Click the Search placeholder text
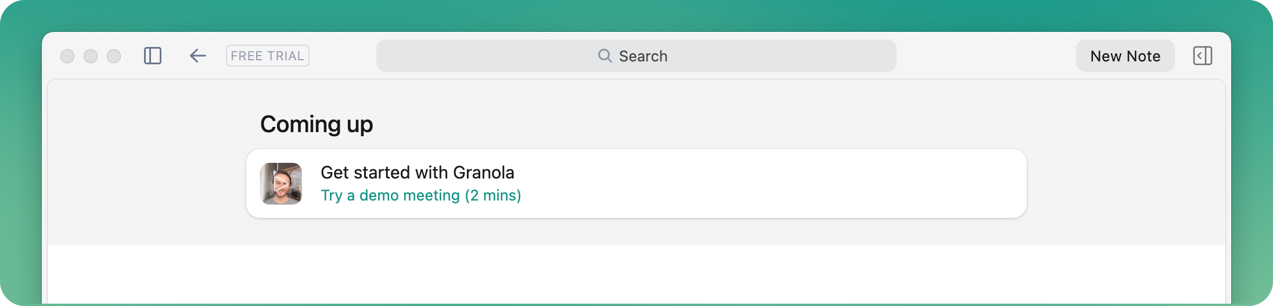Viewport: 1273px width, 306px height. point(643,56)
